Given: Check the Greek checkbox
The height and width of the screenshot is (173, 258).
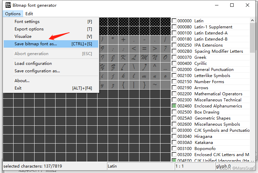Looking at the screenshot, I should [x=174, y=57].
